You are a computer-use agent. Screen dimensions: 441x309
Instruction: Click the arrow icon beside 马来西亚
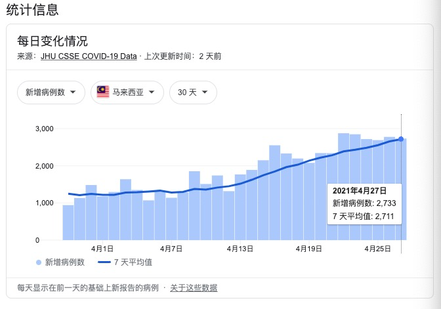point(152,93)
